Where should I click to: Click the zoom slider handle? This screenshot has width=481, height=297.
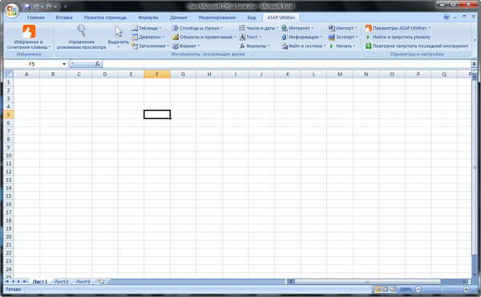[x=442, y=289]
